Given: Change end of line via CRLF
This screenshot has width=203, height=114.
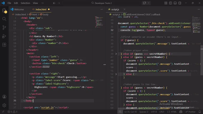Looking at the screenshot, I should tap(162, 112).
